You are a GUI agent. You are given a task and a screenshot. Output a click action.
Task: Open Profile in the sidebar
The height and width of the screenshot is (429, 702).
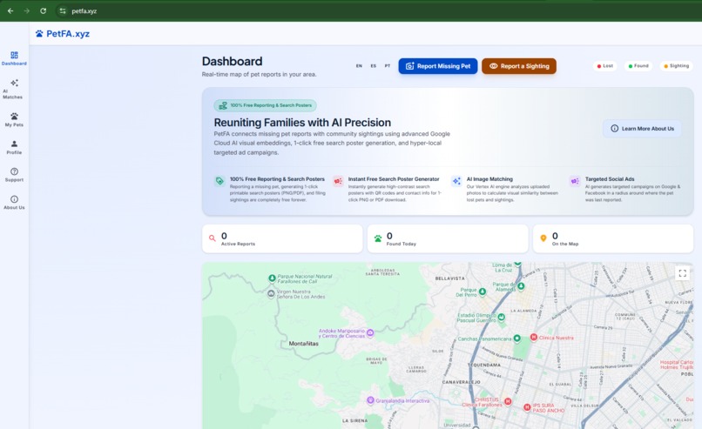tap(14, 147)
